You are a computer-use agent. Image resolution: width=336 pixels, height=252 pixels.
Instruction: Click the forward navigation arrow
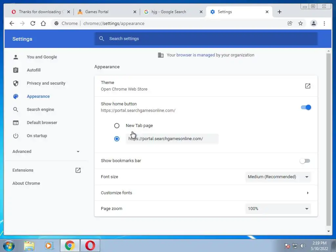[22, 23]
